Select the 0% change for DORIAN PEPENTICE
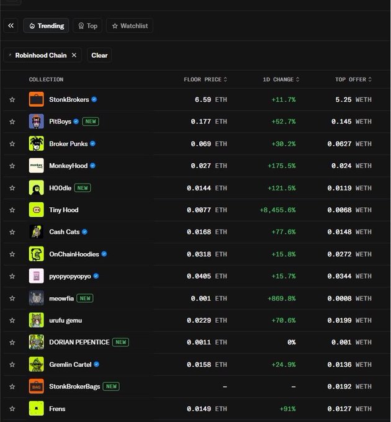391x422 pixels. pos(292,343)
